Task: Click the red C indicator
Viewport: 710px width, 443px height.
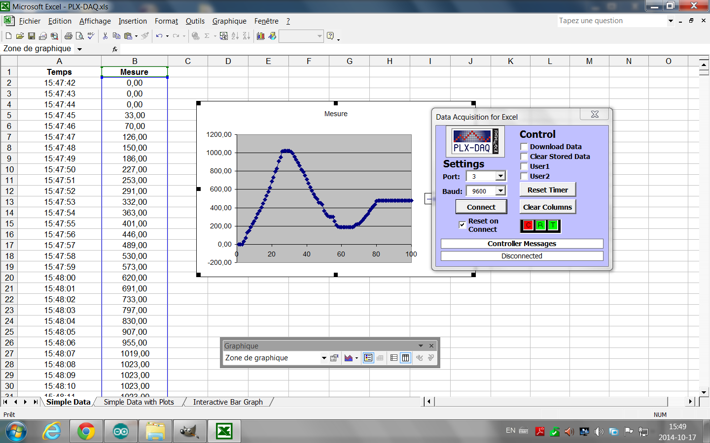Action: click(528, 225)
